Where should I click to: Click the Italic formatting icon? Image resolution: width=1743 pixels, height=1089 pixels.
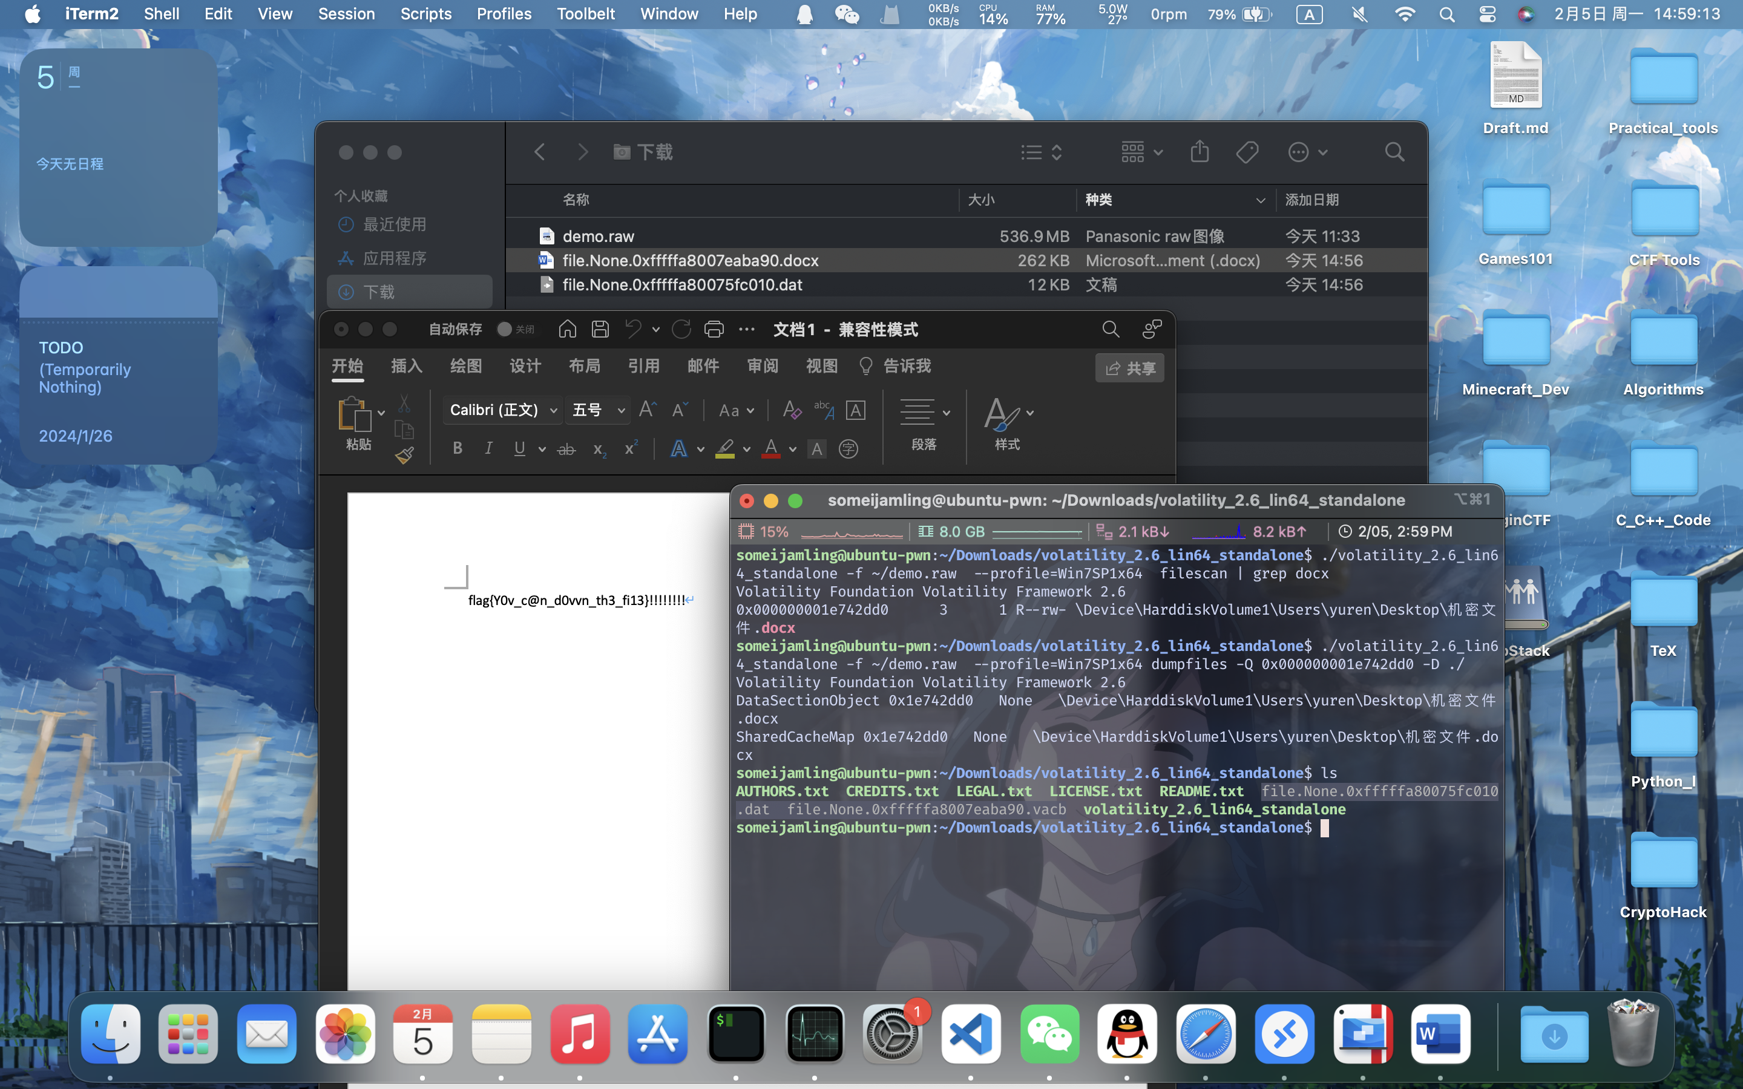[x=488, y=448]
